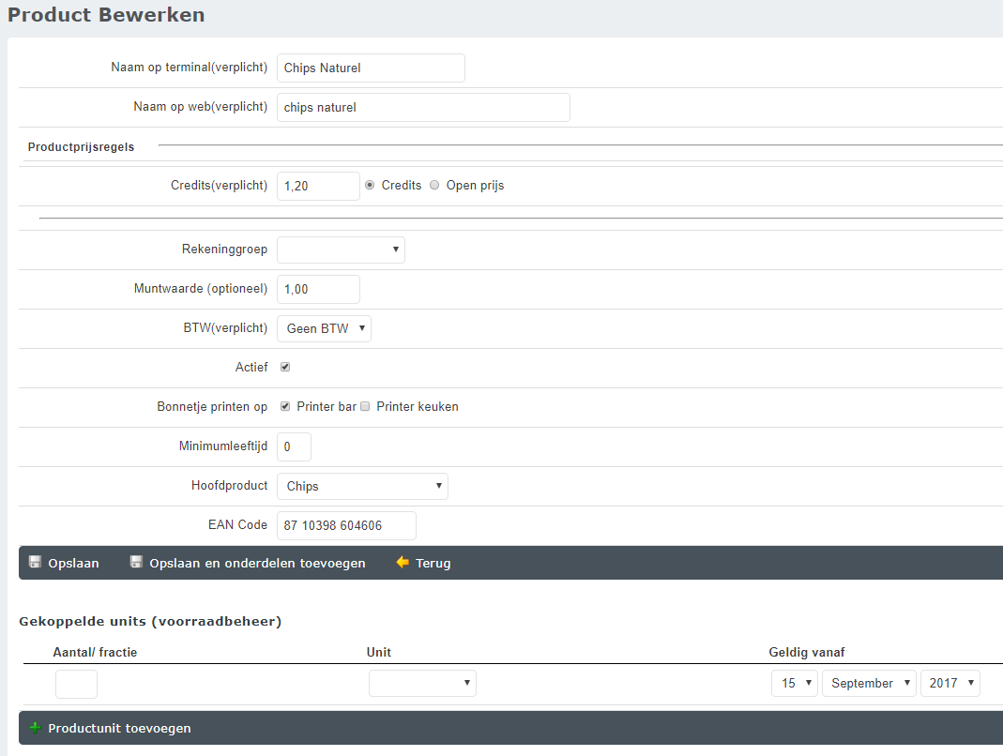
Task: Go back using the Terug button
Action: pos(433,564)
